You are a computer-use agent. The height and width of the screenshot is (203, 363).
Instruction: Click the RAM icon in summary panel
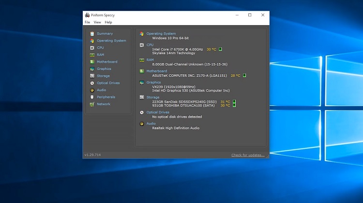coord(142,60)
